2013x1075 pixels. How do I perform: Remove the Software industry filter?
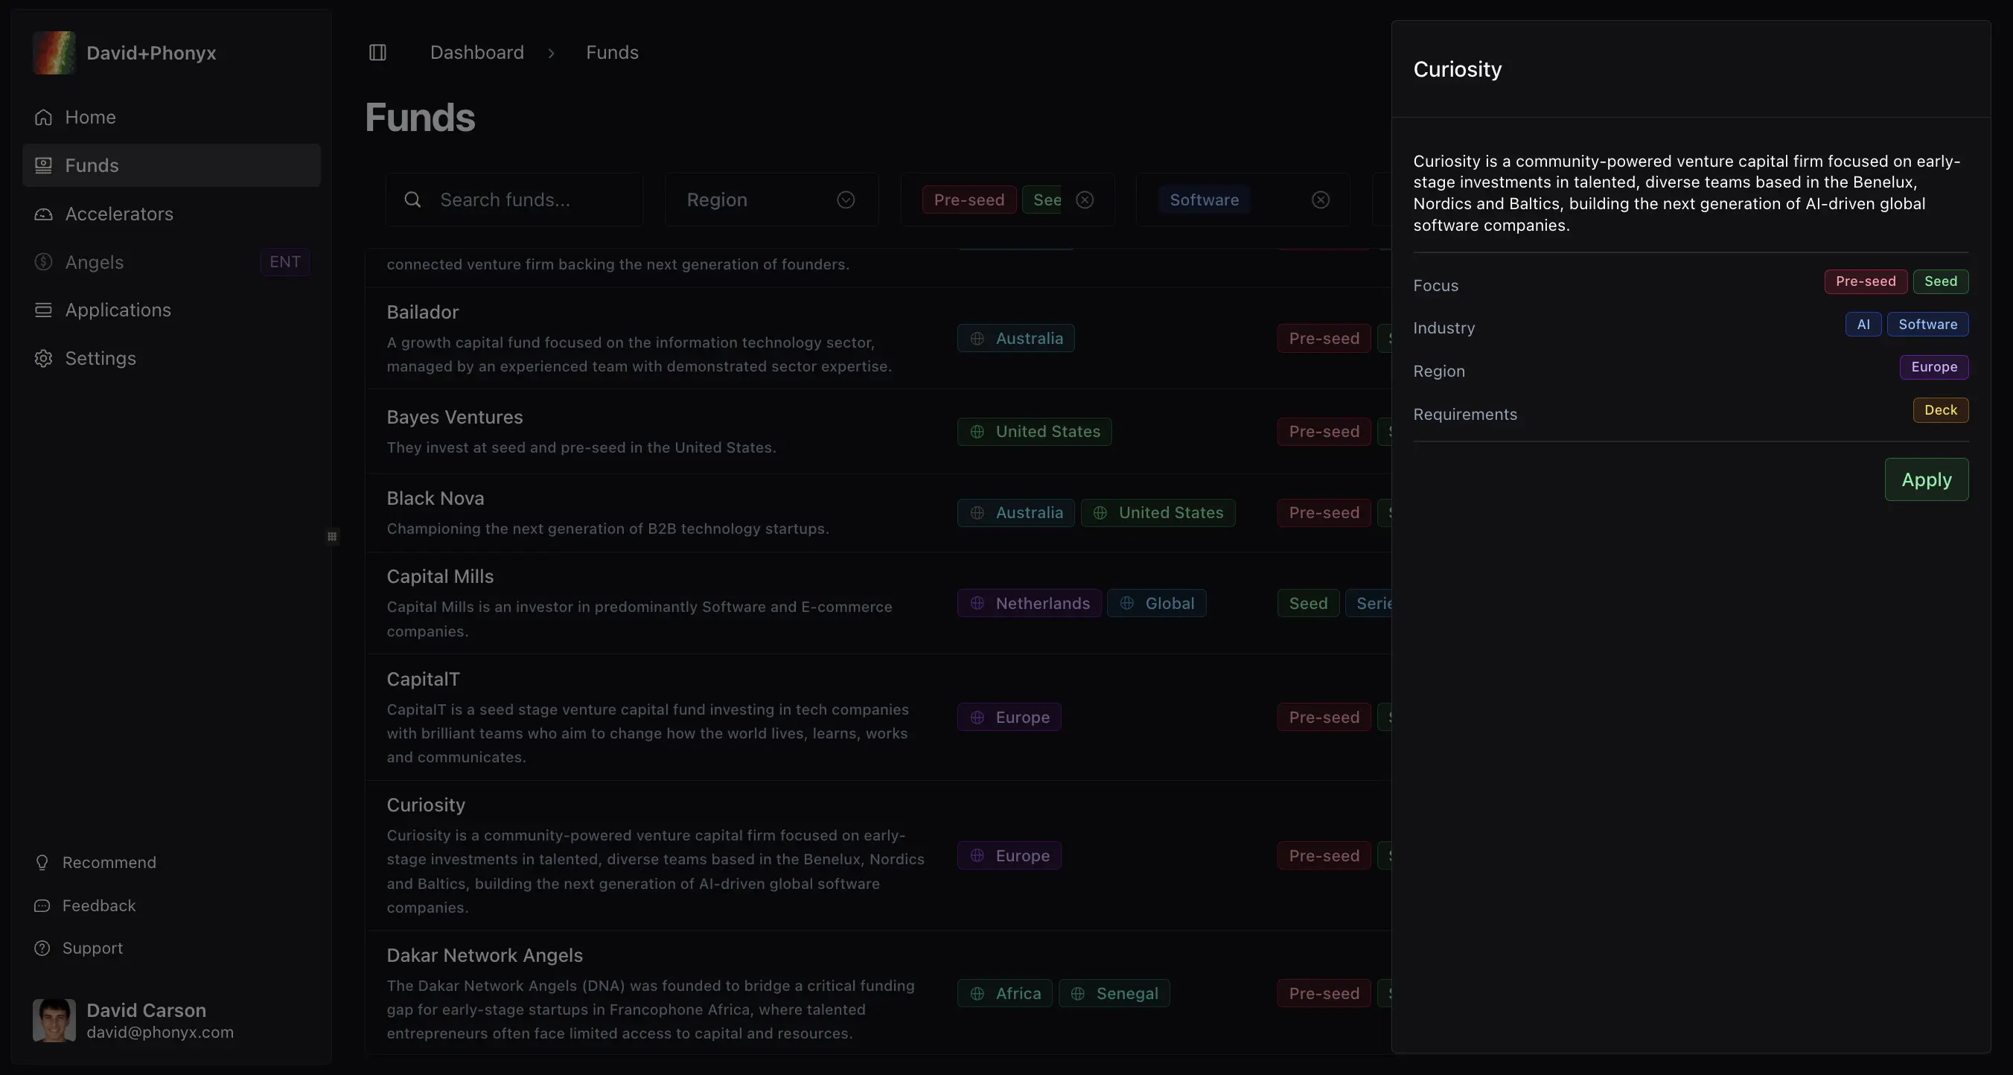(x=1320, y=200)
